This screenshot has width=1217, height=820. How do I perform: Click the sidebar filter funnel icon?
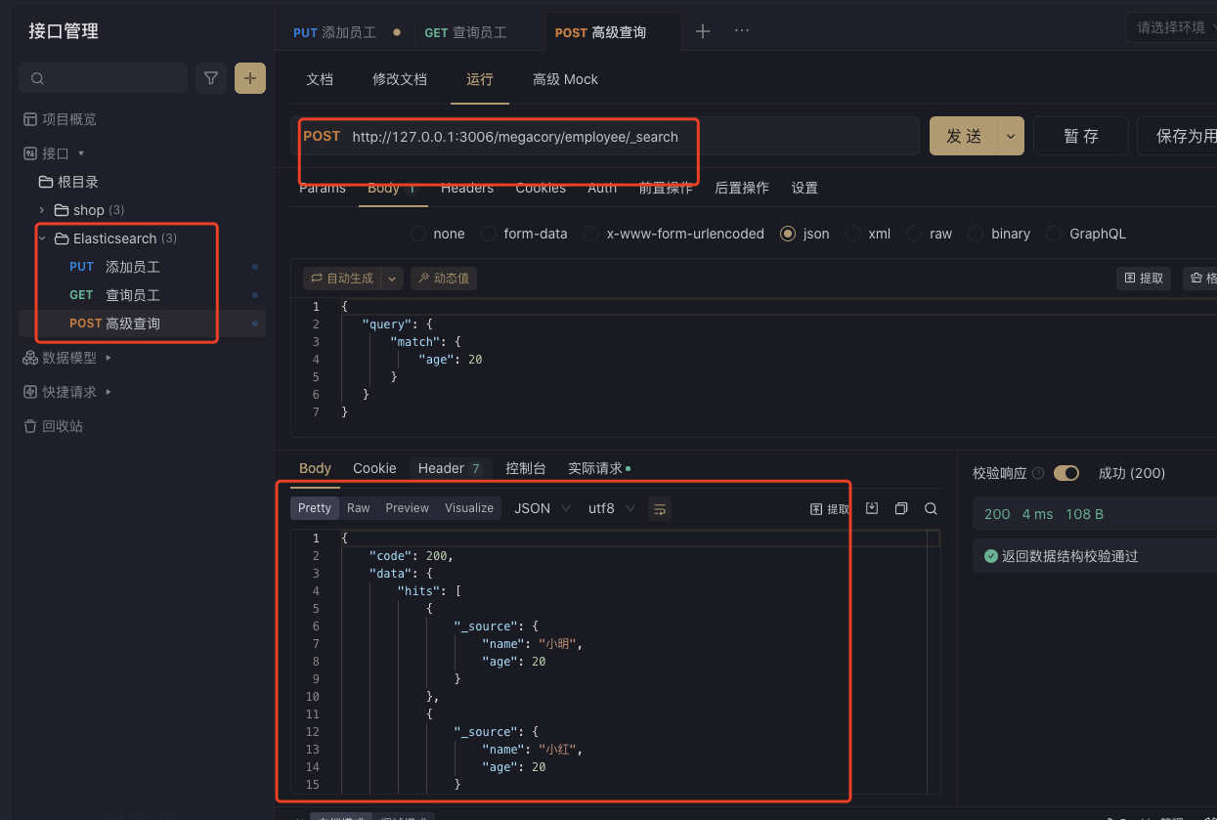click(x=211, y=77)
